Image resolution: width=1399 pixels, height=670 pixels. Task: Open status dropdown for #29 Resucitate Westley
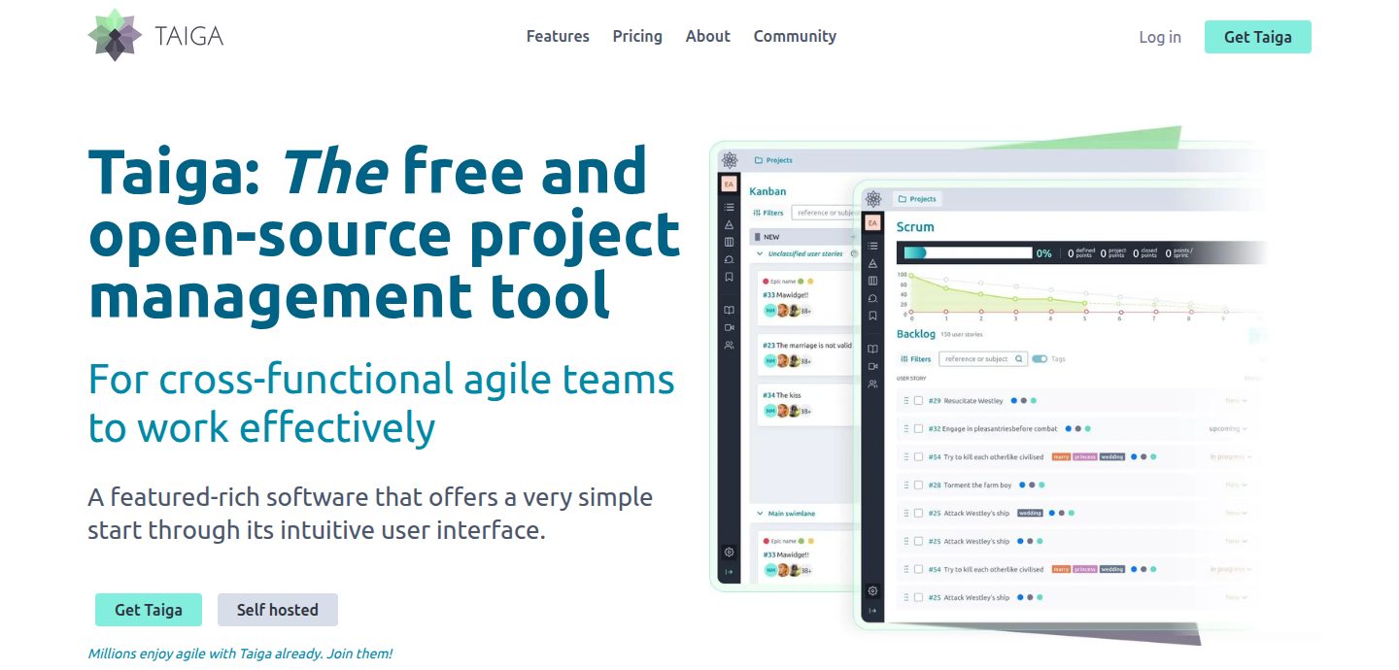[1236, 400]
